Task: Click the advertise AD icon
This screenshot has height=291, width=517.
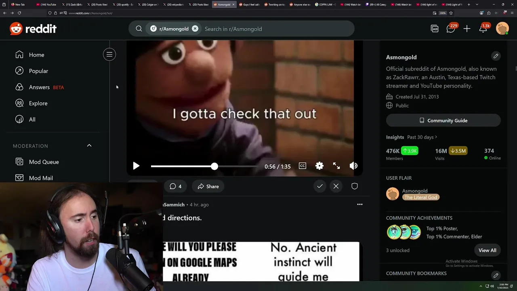Action: (435, 29)
